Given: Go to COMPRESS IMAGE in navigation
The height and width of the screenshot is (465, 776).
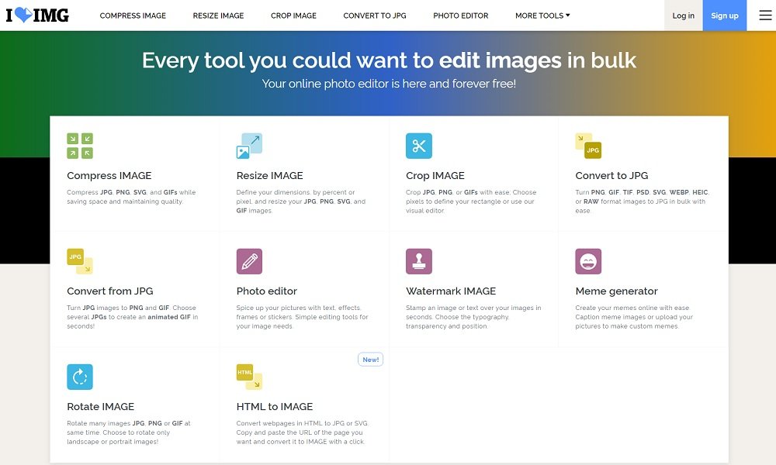Looking at the screenshot, I should click(x=133, y=15).
